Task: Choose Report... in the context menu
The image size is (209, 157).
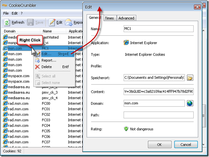Action: click(54, 61)
